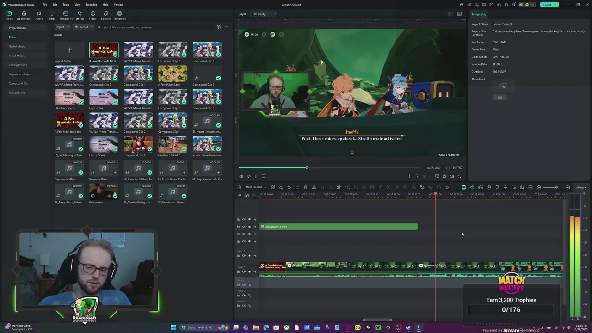Open the player quality dropdown
This screenshot has height=333, width=592.
pos(263,14)
